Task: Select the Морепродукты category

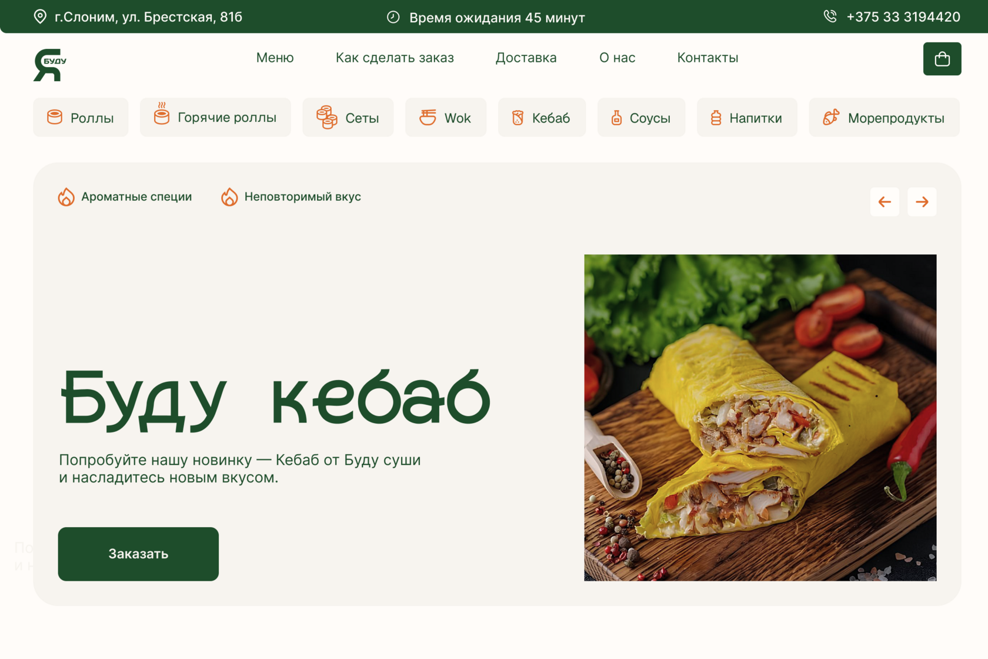Action: (884, 118)
